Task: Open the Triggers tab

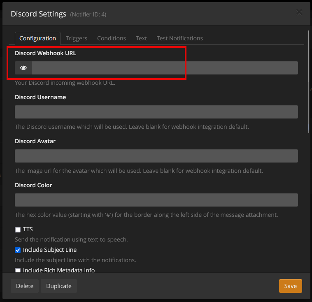Action: 77,38
